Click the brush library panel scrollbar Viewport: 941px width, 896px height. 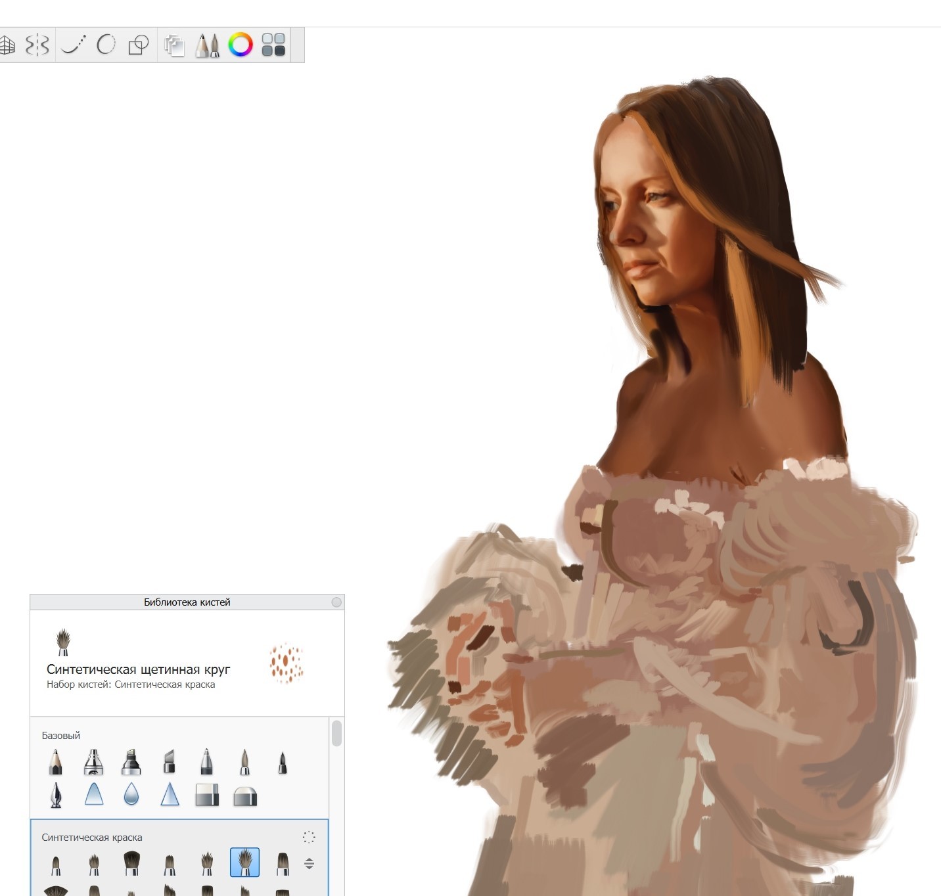336,733
